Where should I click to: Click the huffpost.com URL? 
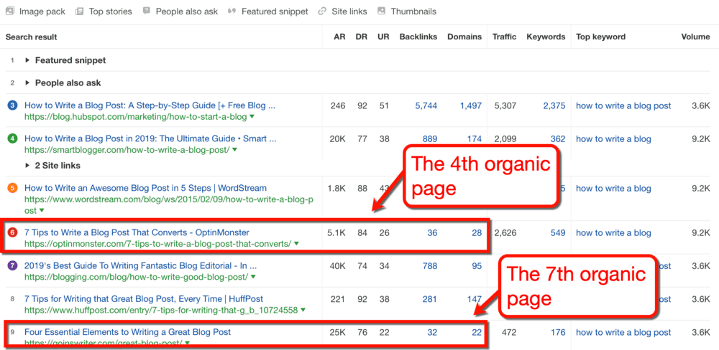click(x=161, y=311)
